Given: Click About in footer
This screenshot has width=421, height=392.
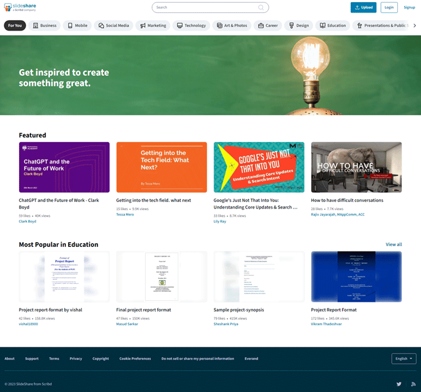Looking at the screenshot, I should point(9,359).
